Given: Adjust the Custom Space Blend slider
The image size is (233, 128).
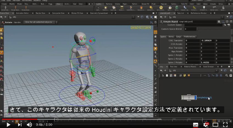Looking at the screenshot, I should (x=214, y=29).
